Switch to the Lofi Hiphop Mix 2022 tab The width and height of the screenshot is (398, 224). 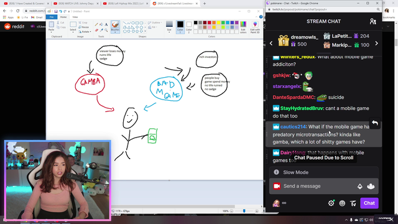pos(126,4)
